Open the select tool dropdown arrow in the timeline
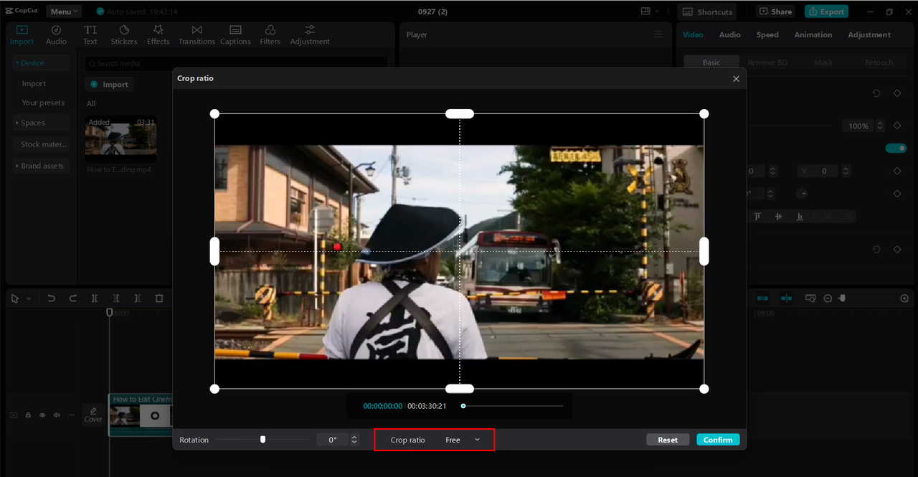Viewport: 918px width, 477px height. [29, 298]
